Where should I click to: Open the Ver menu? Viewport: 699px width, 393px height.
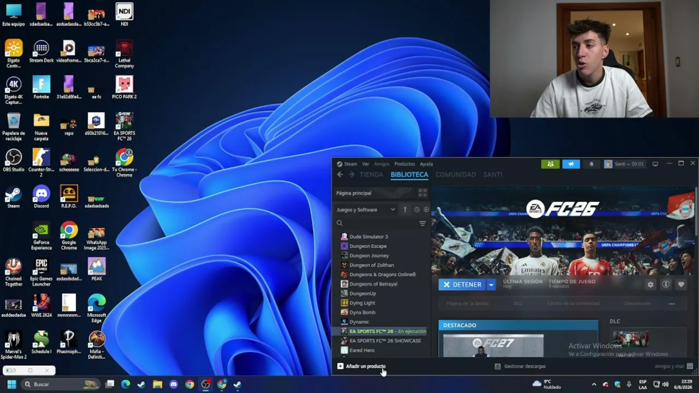pyautogui.click(x=365, y=164)
